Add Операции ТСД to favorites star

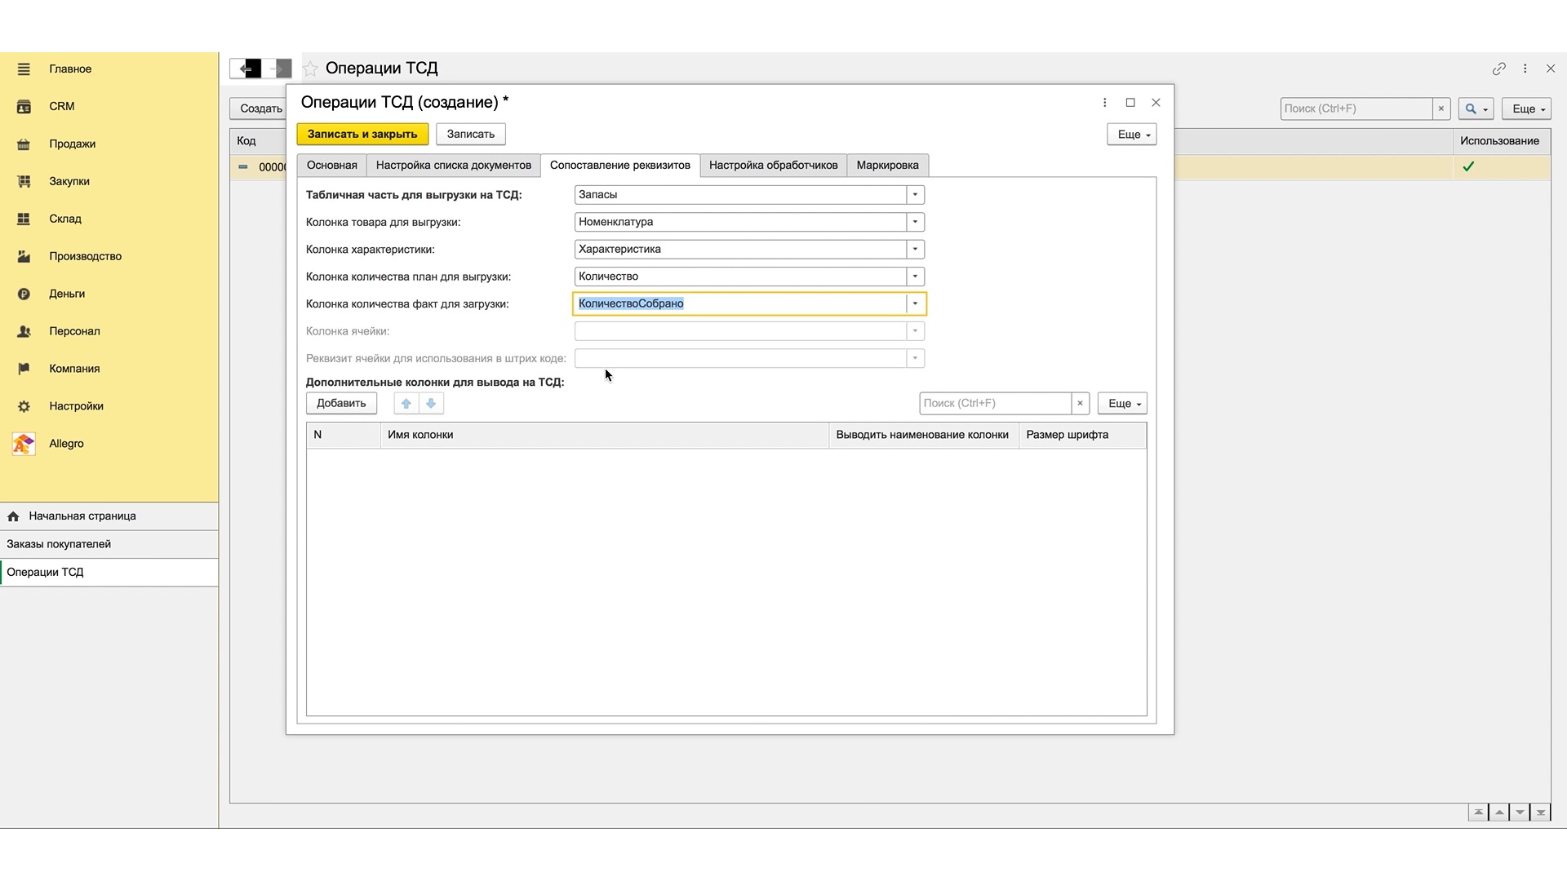[310, 69]
